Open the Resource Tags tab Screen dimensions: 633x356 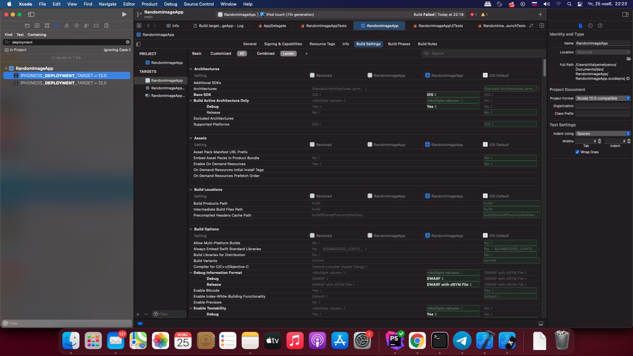pos(322,44)
